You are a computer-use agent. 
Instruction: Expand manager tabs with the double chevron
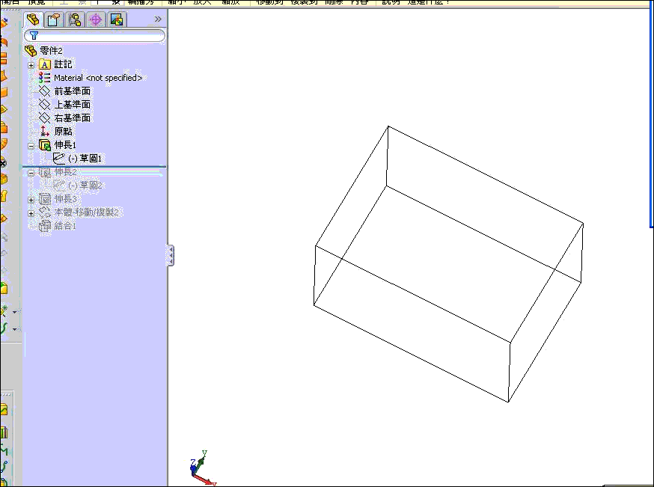[x=158, y=19]
